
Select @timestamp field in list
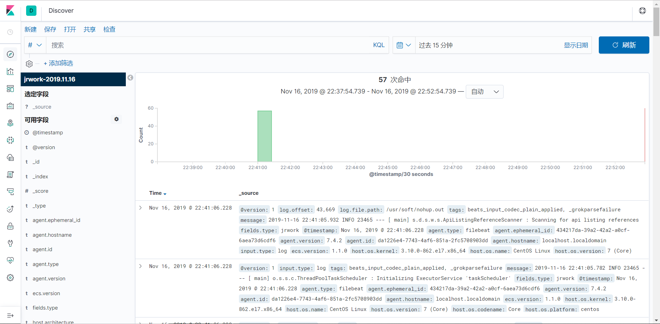pyautogui.click(x=48, y=133)
